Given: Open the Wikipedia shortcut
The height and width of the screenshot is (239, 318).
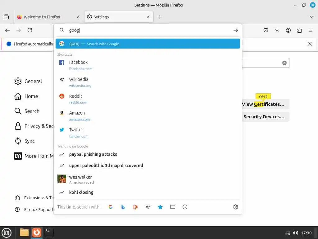Looking at the screenshot, I should 148,82.
